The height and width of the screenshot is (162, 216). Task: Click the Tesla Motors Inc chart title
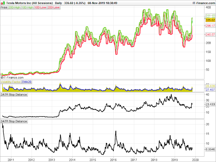point(29,3)
